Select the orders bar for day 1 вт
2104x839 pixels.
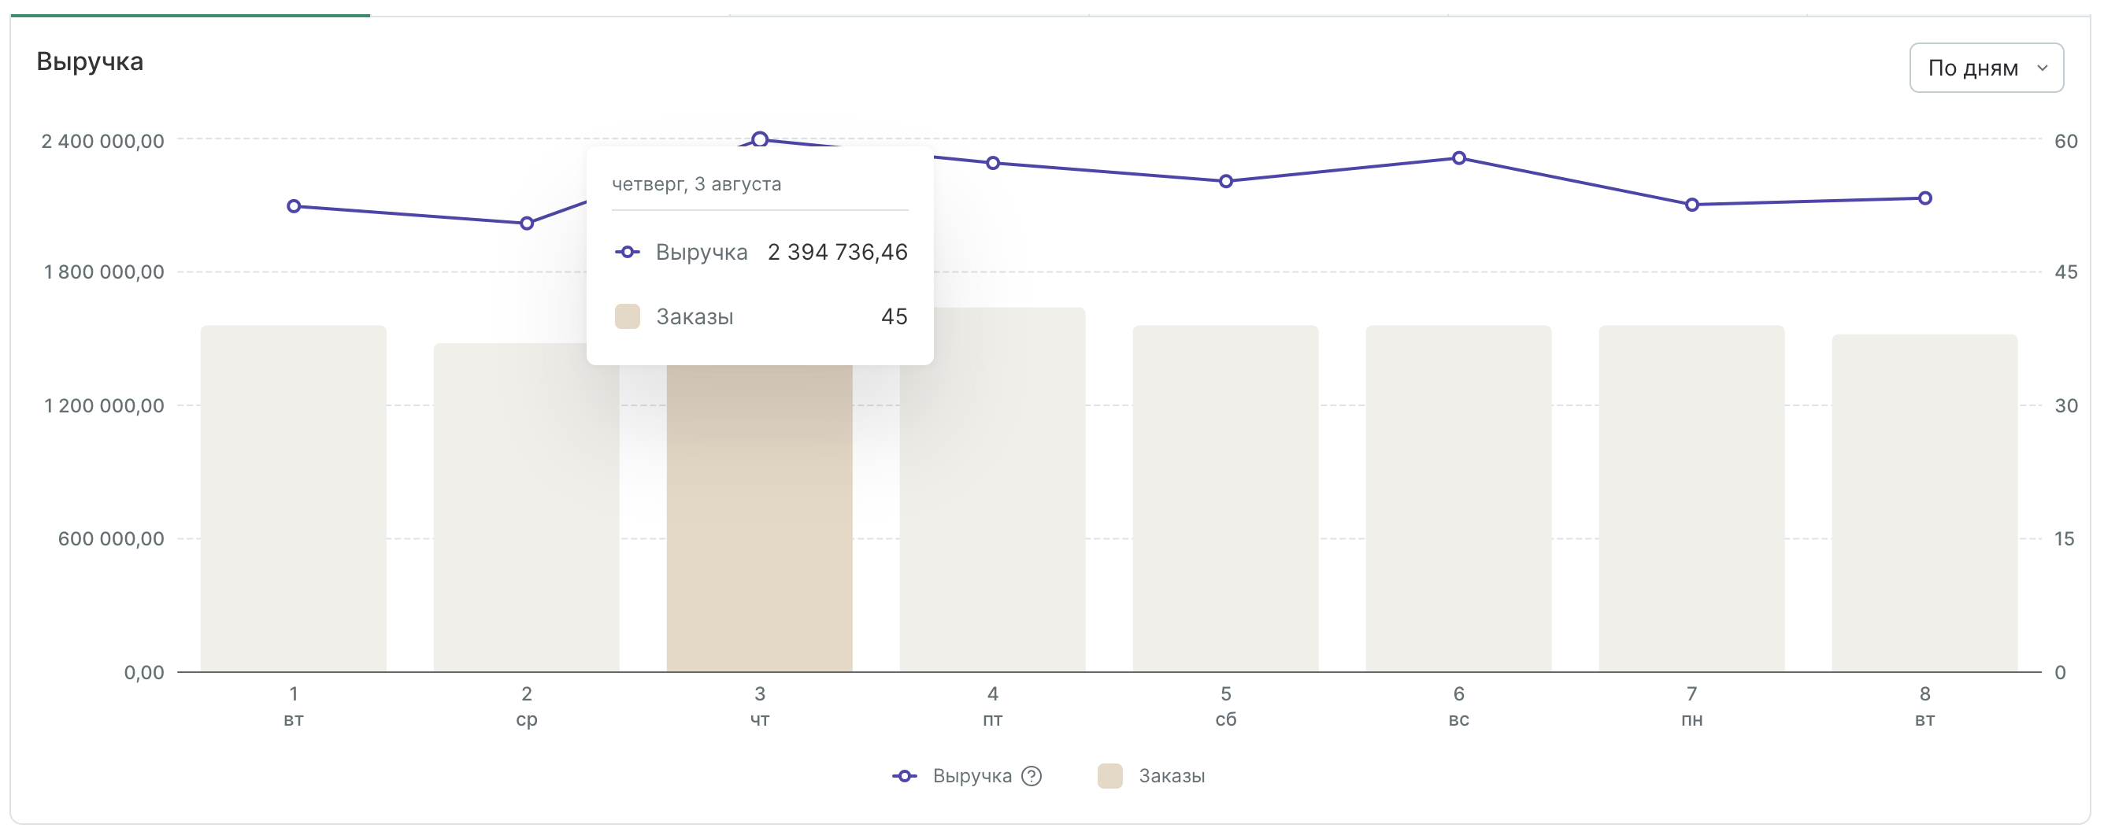pyautogui.click(x=293, y=499)
